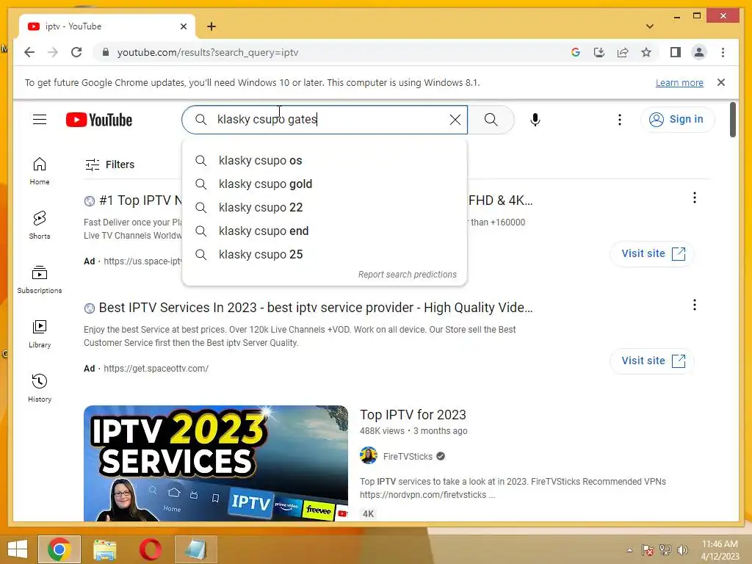Open the FireTVSticks channel name
Screen dimensions: 752x564
coord(408,457)
